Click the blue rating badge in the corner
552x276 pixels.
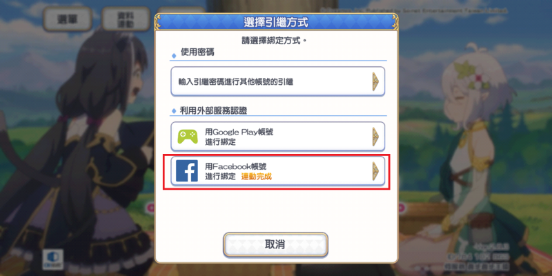[53, 259]
